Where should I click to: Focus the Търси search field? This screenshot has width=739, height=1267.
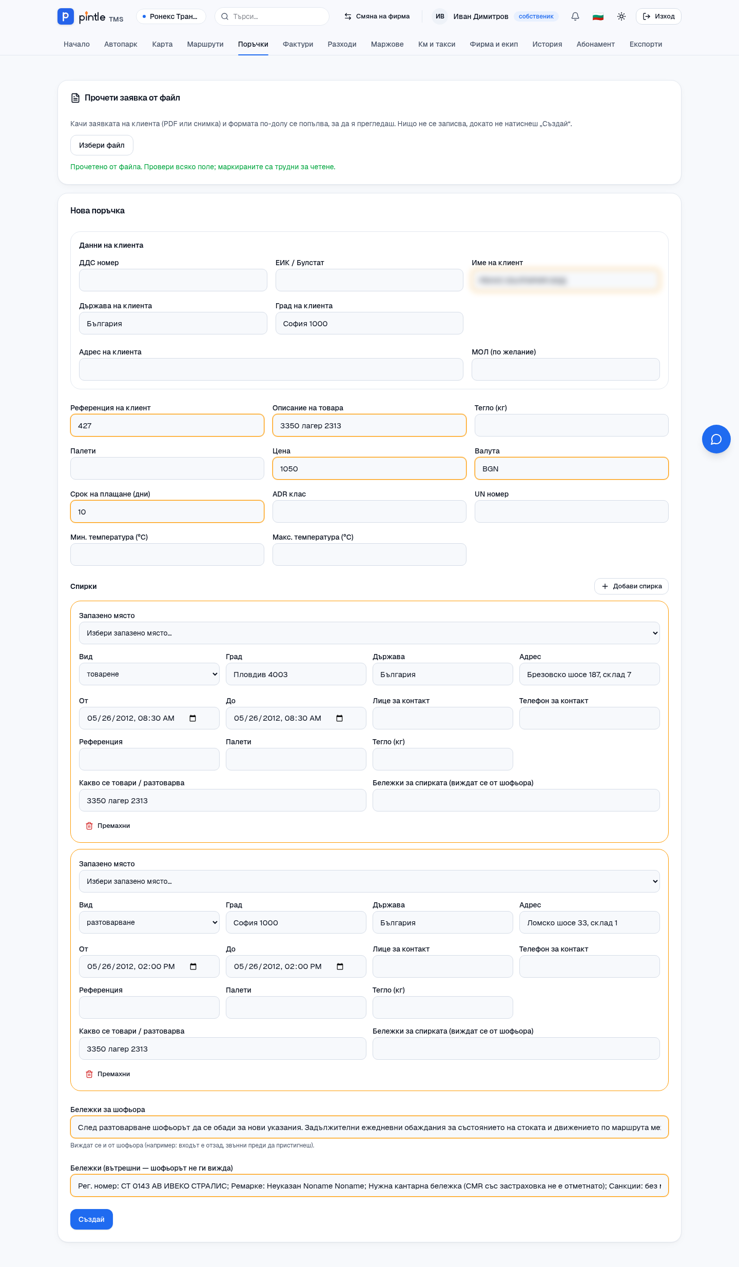click(272, 16)
